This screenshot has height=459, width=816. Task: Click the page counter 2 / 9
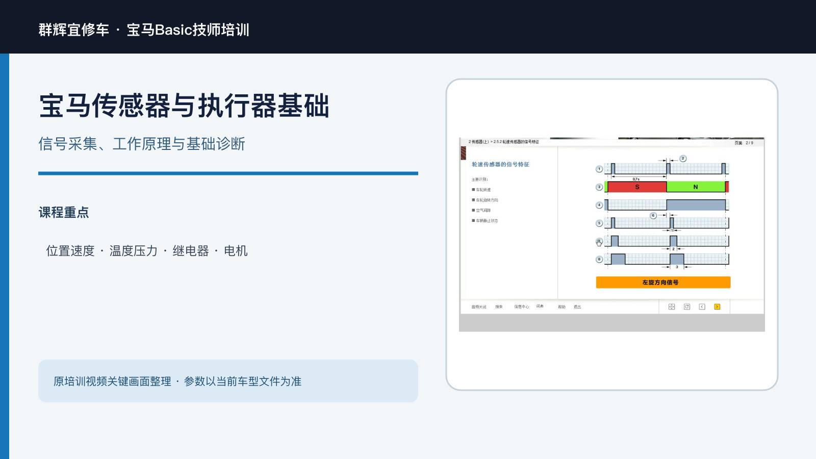749,143
